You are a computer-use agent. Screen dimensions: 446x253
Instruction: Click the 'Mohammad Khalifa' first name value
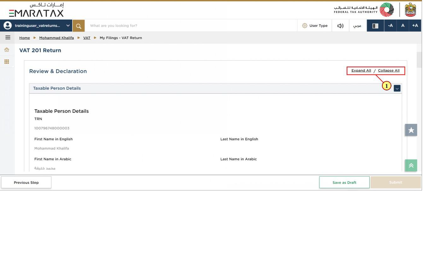coord(51,148)
